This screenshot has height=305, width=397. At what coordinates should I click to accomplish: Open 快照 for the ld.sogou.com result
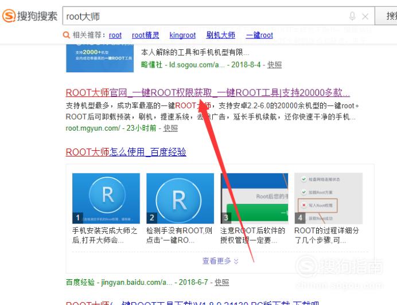click(274, 65)
